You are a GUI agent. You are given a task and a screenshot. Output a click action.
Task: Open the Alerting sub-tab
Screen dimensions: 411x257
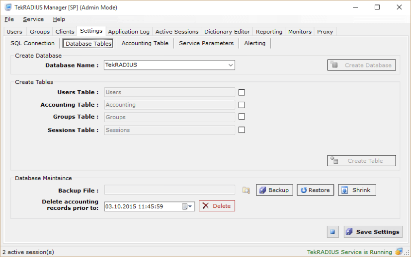click(255, 43)
